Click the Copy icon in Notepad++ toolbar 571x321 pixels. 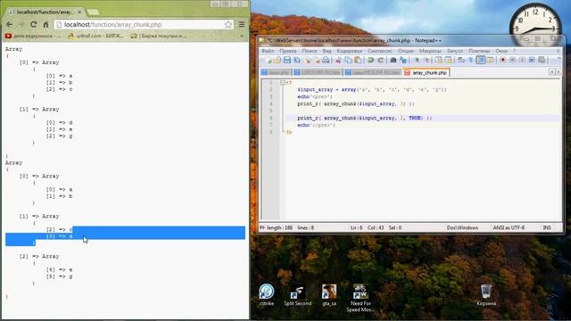[348, 60]
